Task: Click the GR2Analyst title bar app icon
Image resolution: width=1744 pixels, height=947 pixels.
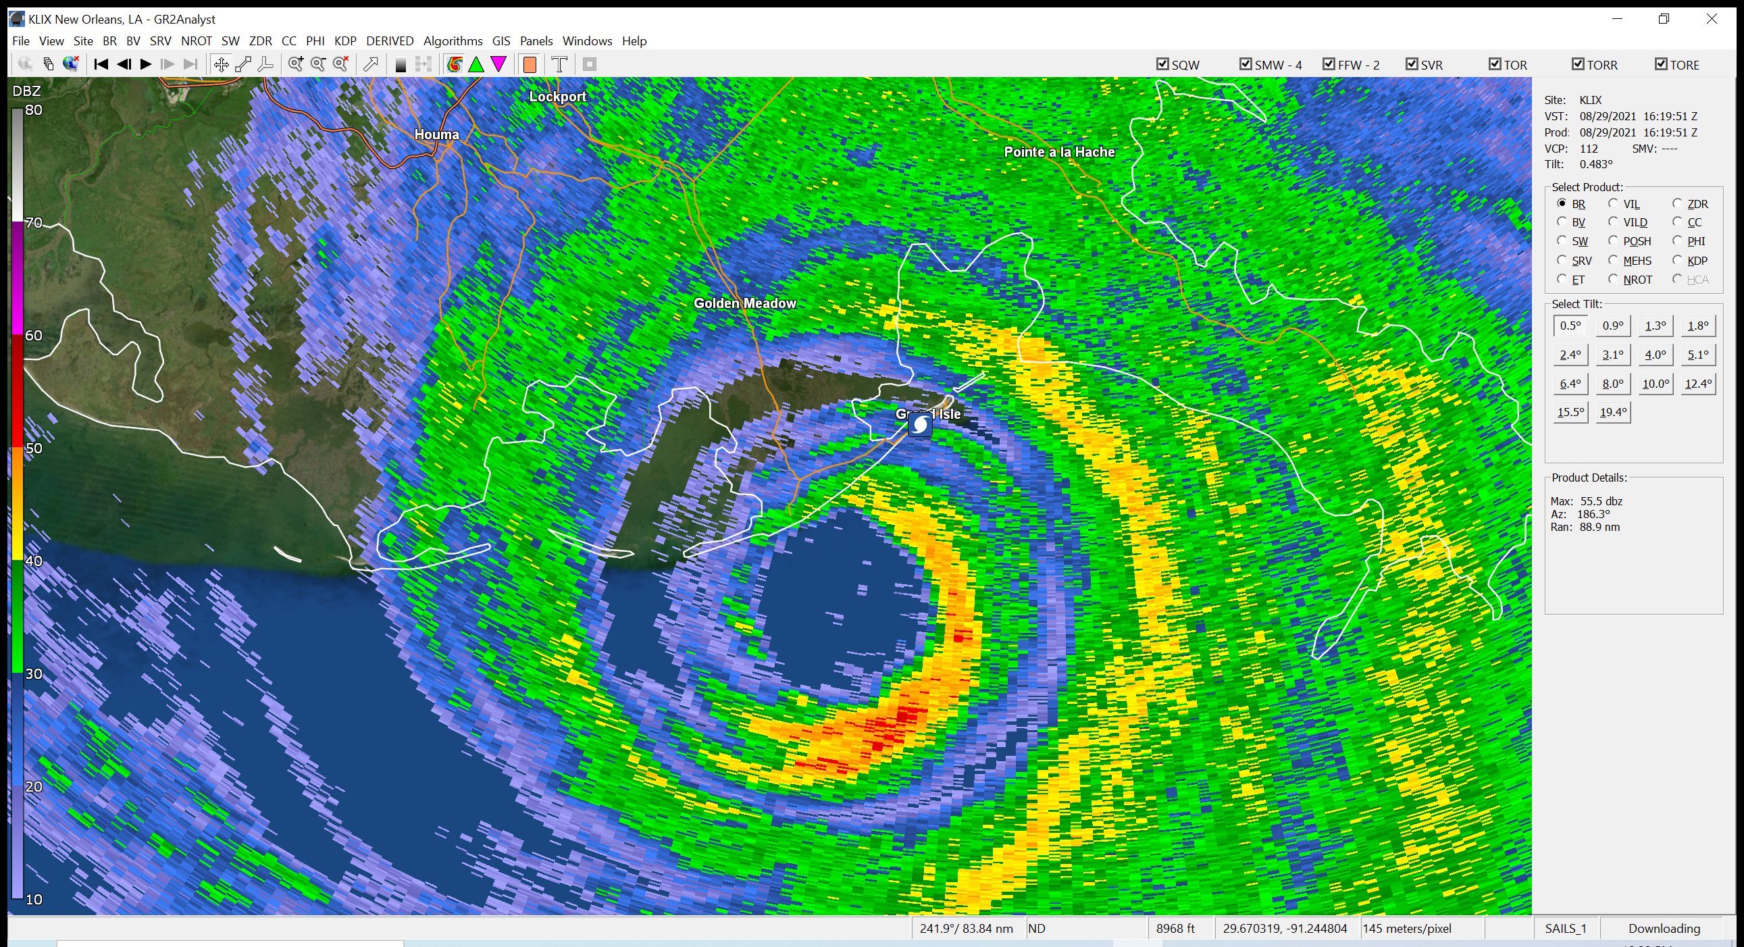Action: click(x=17, y=19)
